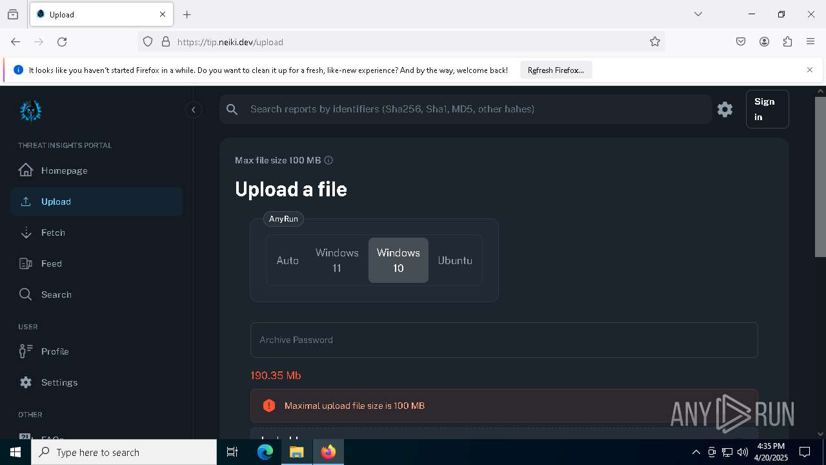Click the sidebar Settings gear icon
Screen dimensions: 826x465
(x=26, y=382)
